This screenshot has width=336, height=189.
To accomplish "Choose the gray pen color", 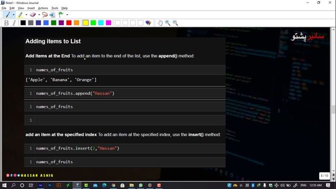I will coord(30,23).
